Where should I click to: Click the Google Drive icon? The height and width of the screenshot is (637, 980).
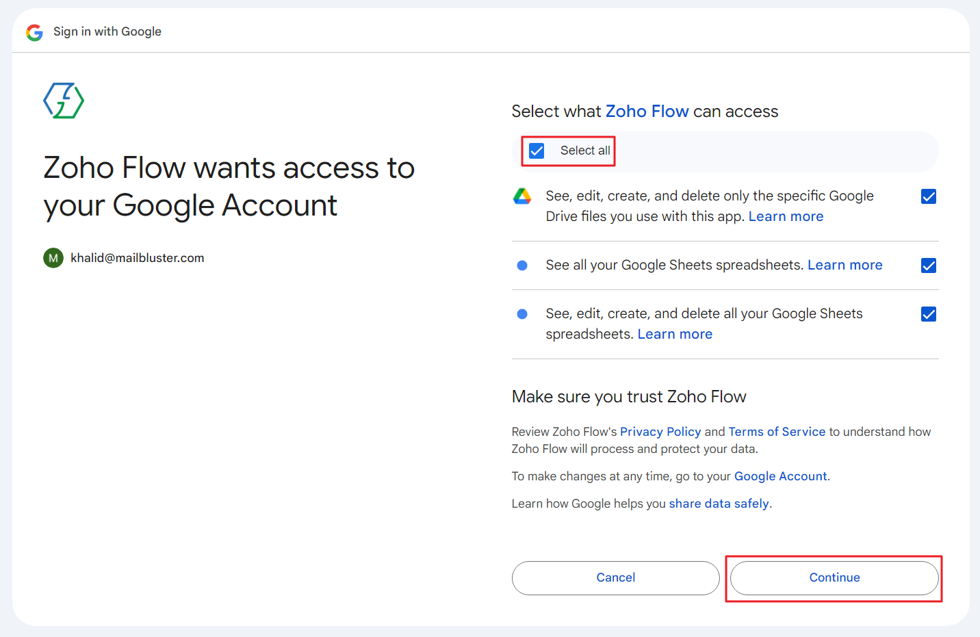pos(522,196)
